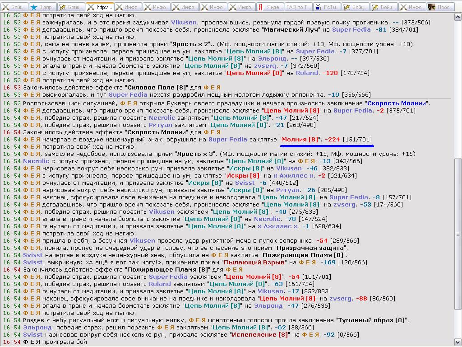Click the health value '[621/634]'
The width and height of the screenshot is (462, 347).
tap(342, 176)
